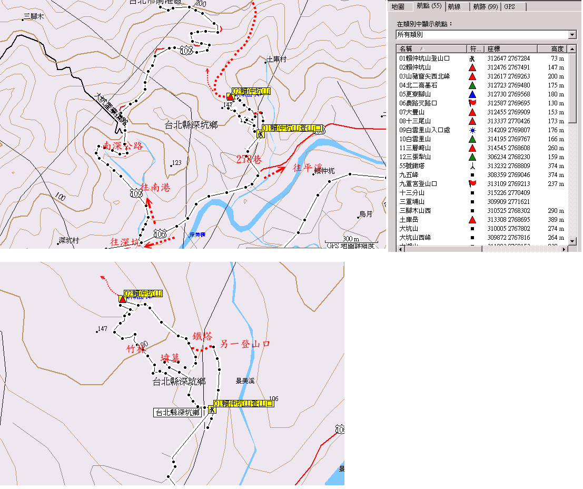Click the blue sun symbol for 09白雲里山入口處
The width and height of the screenshot is (583, 489).
[472, 130]
